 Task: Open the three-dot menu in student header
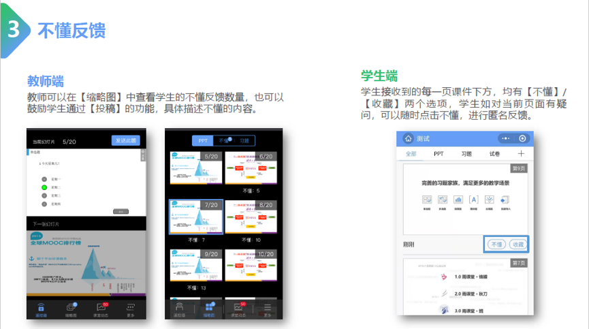pyautogui.click(x=506, y=138)
